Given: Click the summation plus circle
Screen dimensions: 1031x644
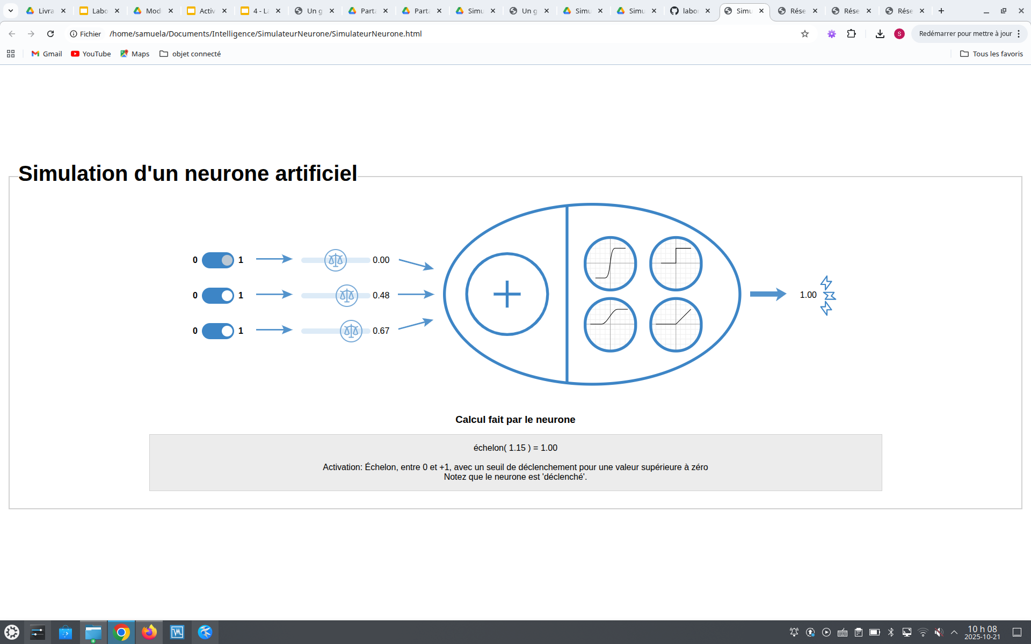Looking at the screenshot, I should pyautogui.click(x=507, y=294).
